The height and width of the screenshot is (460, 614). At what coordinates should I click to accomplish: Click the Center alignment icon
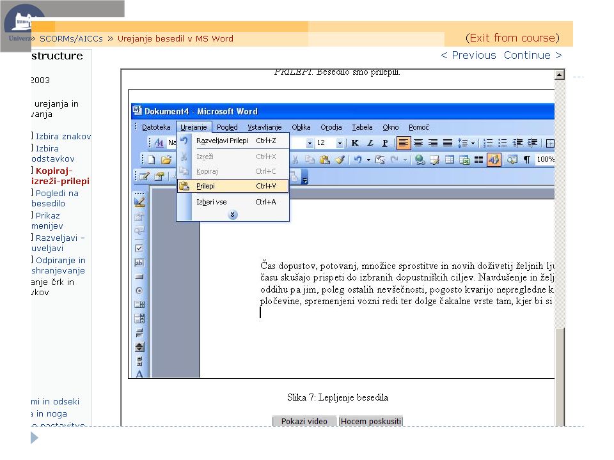418,143
